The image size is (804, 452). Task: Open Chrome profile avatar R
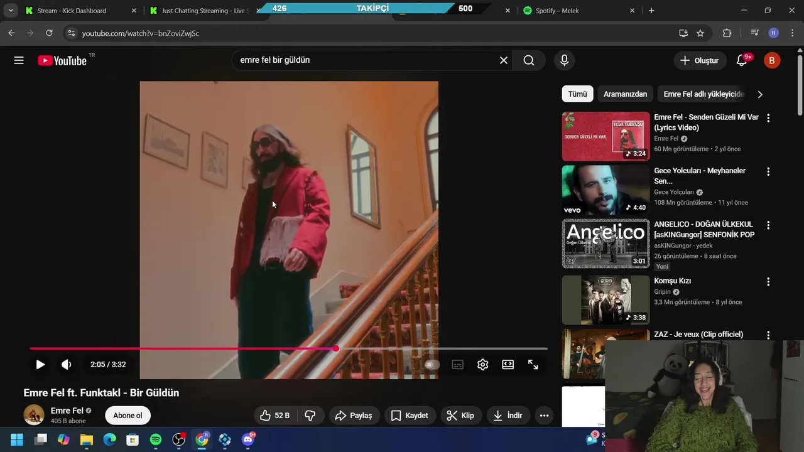pyautogui.click(x=773, y=33)
